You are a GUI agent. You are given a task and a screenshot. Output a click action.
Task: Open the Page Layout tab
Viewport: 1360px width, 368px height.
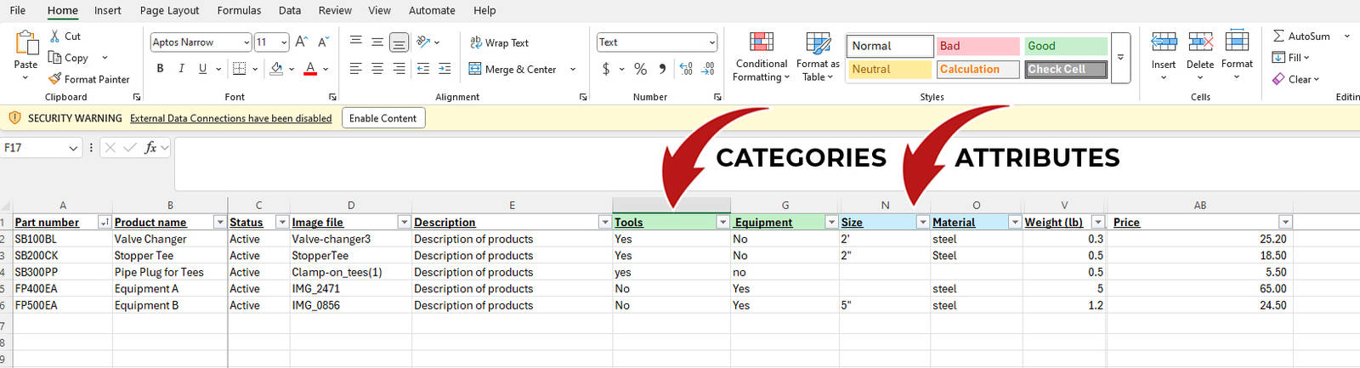tap(169, 10)
